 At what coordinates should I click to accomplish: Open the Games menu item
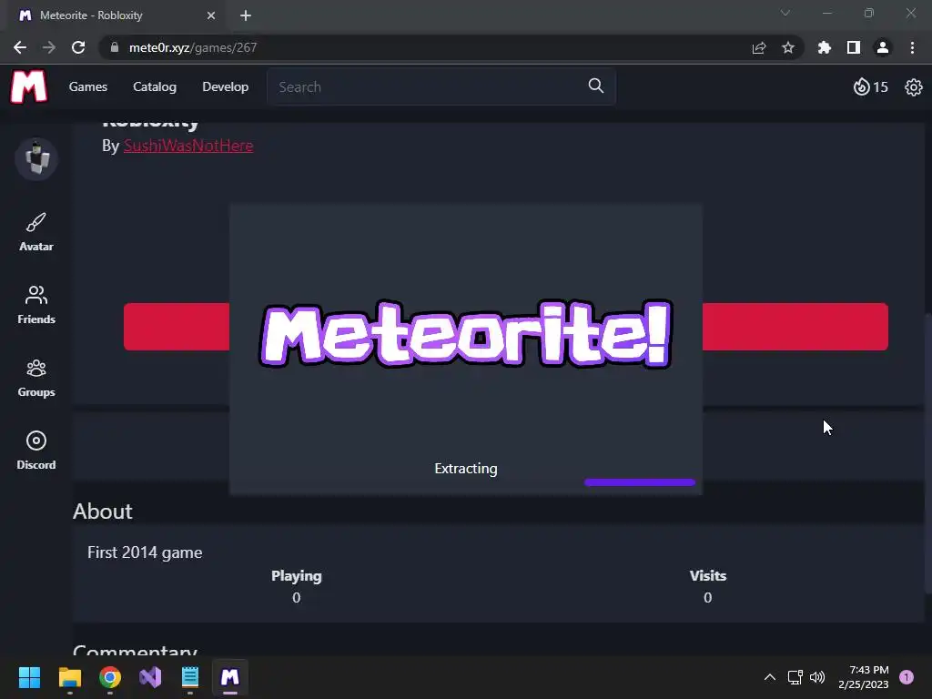88,86
